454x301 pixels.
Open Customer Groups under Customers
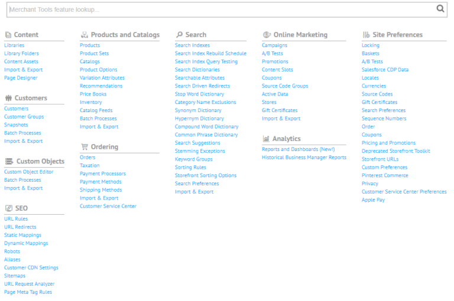[24, 117]
